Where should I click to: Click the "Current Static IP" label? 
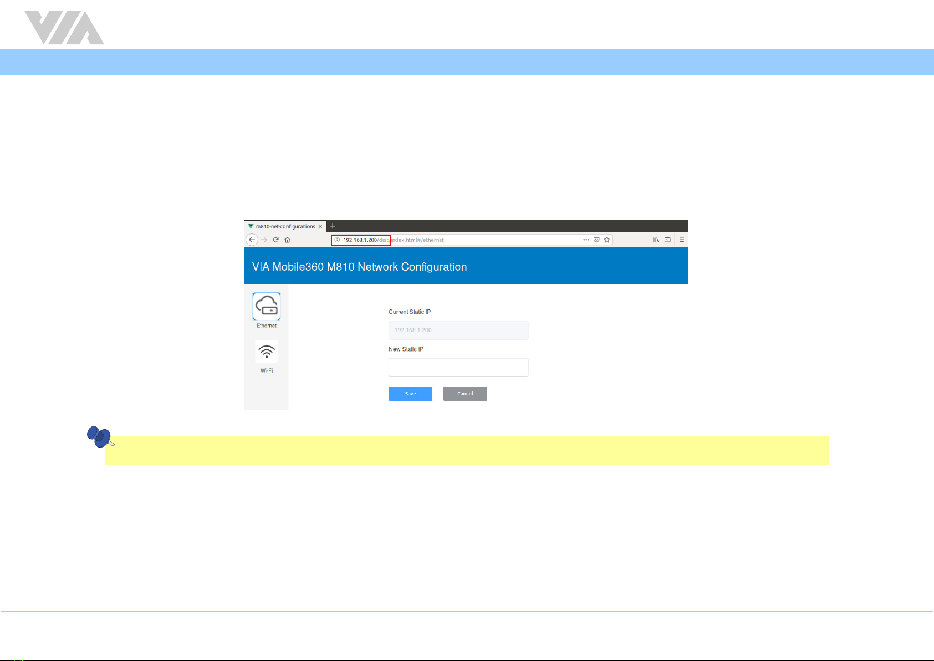coord(410,312)
